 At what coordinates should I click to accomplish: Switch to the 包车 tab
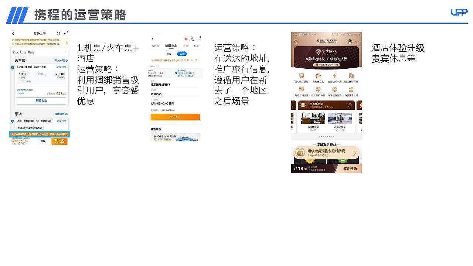pyautogui.click(x=197, y=46)
